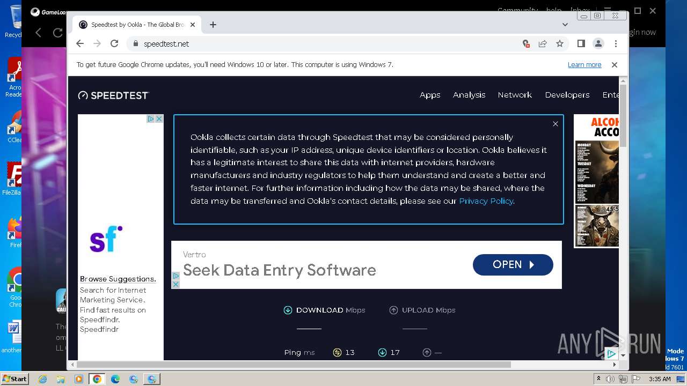Click the download icon next to DOWNLOAD Mbps
Screen dimensions: 687x386
[288, 310]
